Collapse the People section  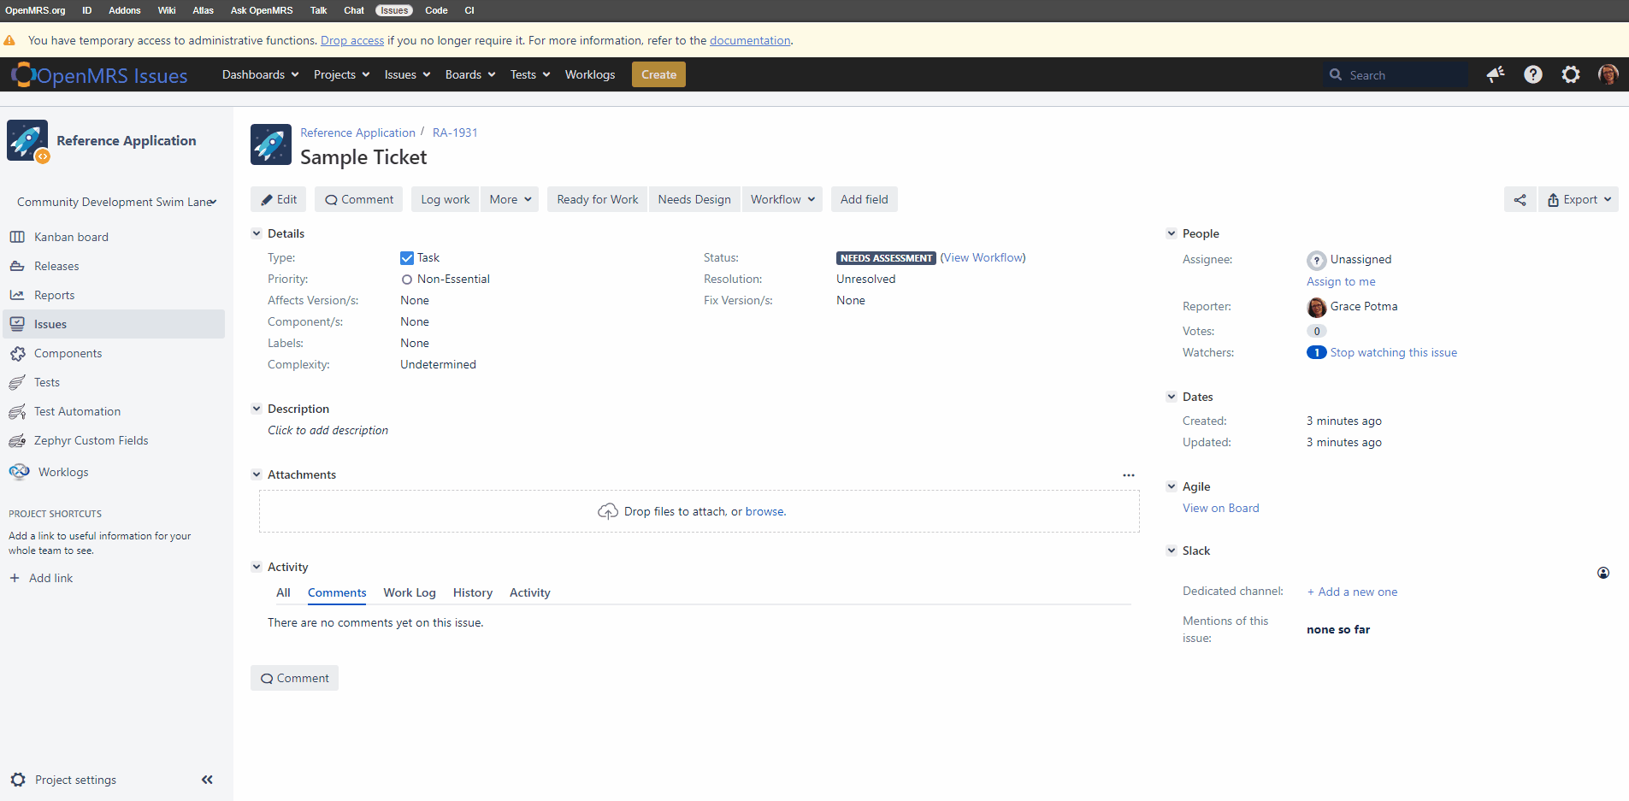(x=1172, y=233)
